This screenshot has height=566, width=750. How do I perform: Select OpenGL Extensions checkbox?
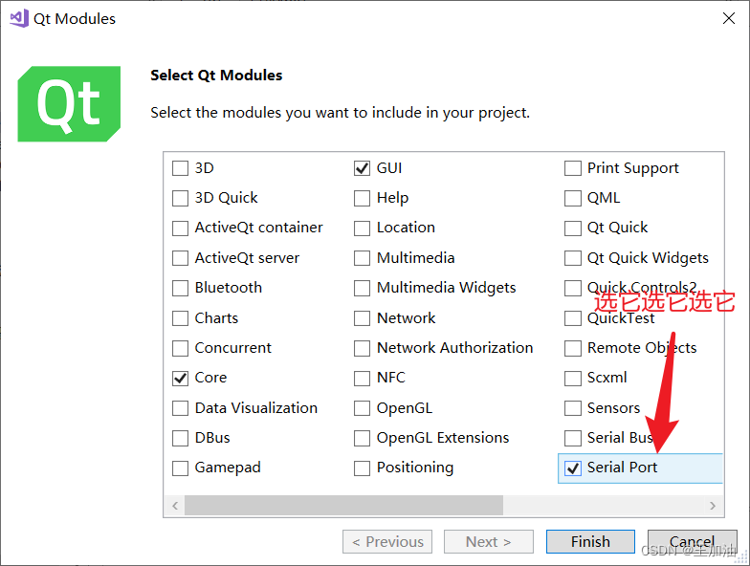tap(362, 438)
